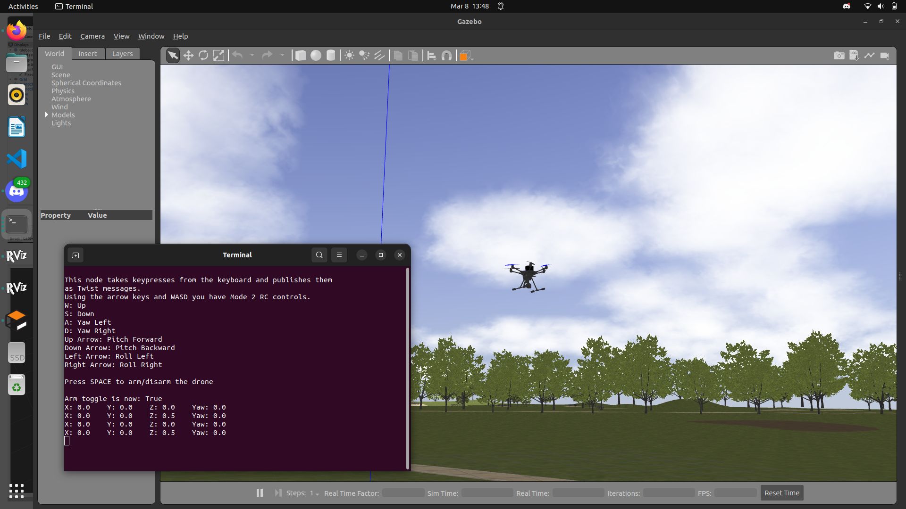Open Firefox from the dock
This screenshot has height=509, width=906.
point(17,31)
